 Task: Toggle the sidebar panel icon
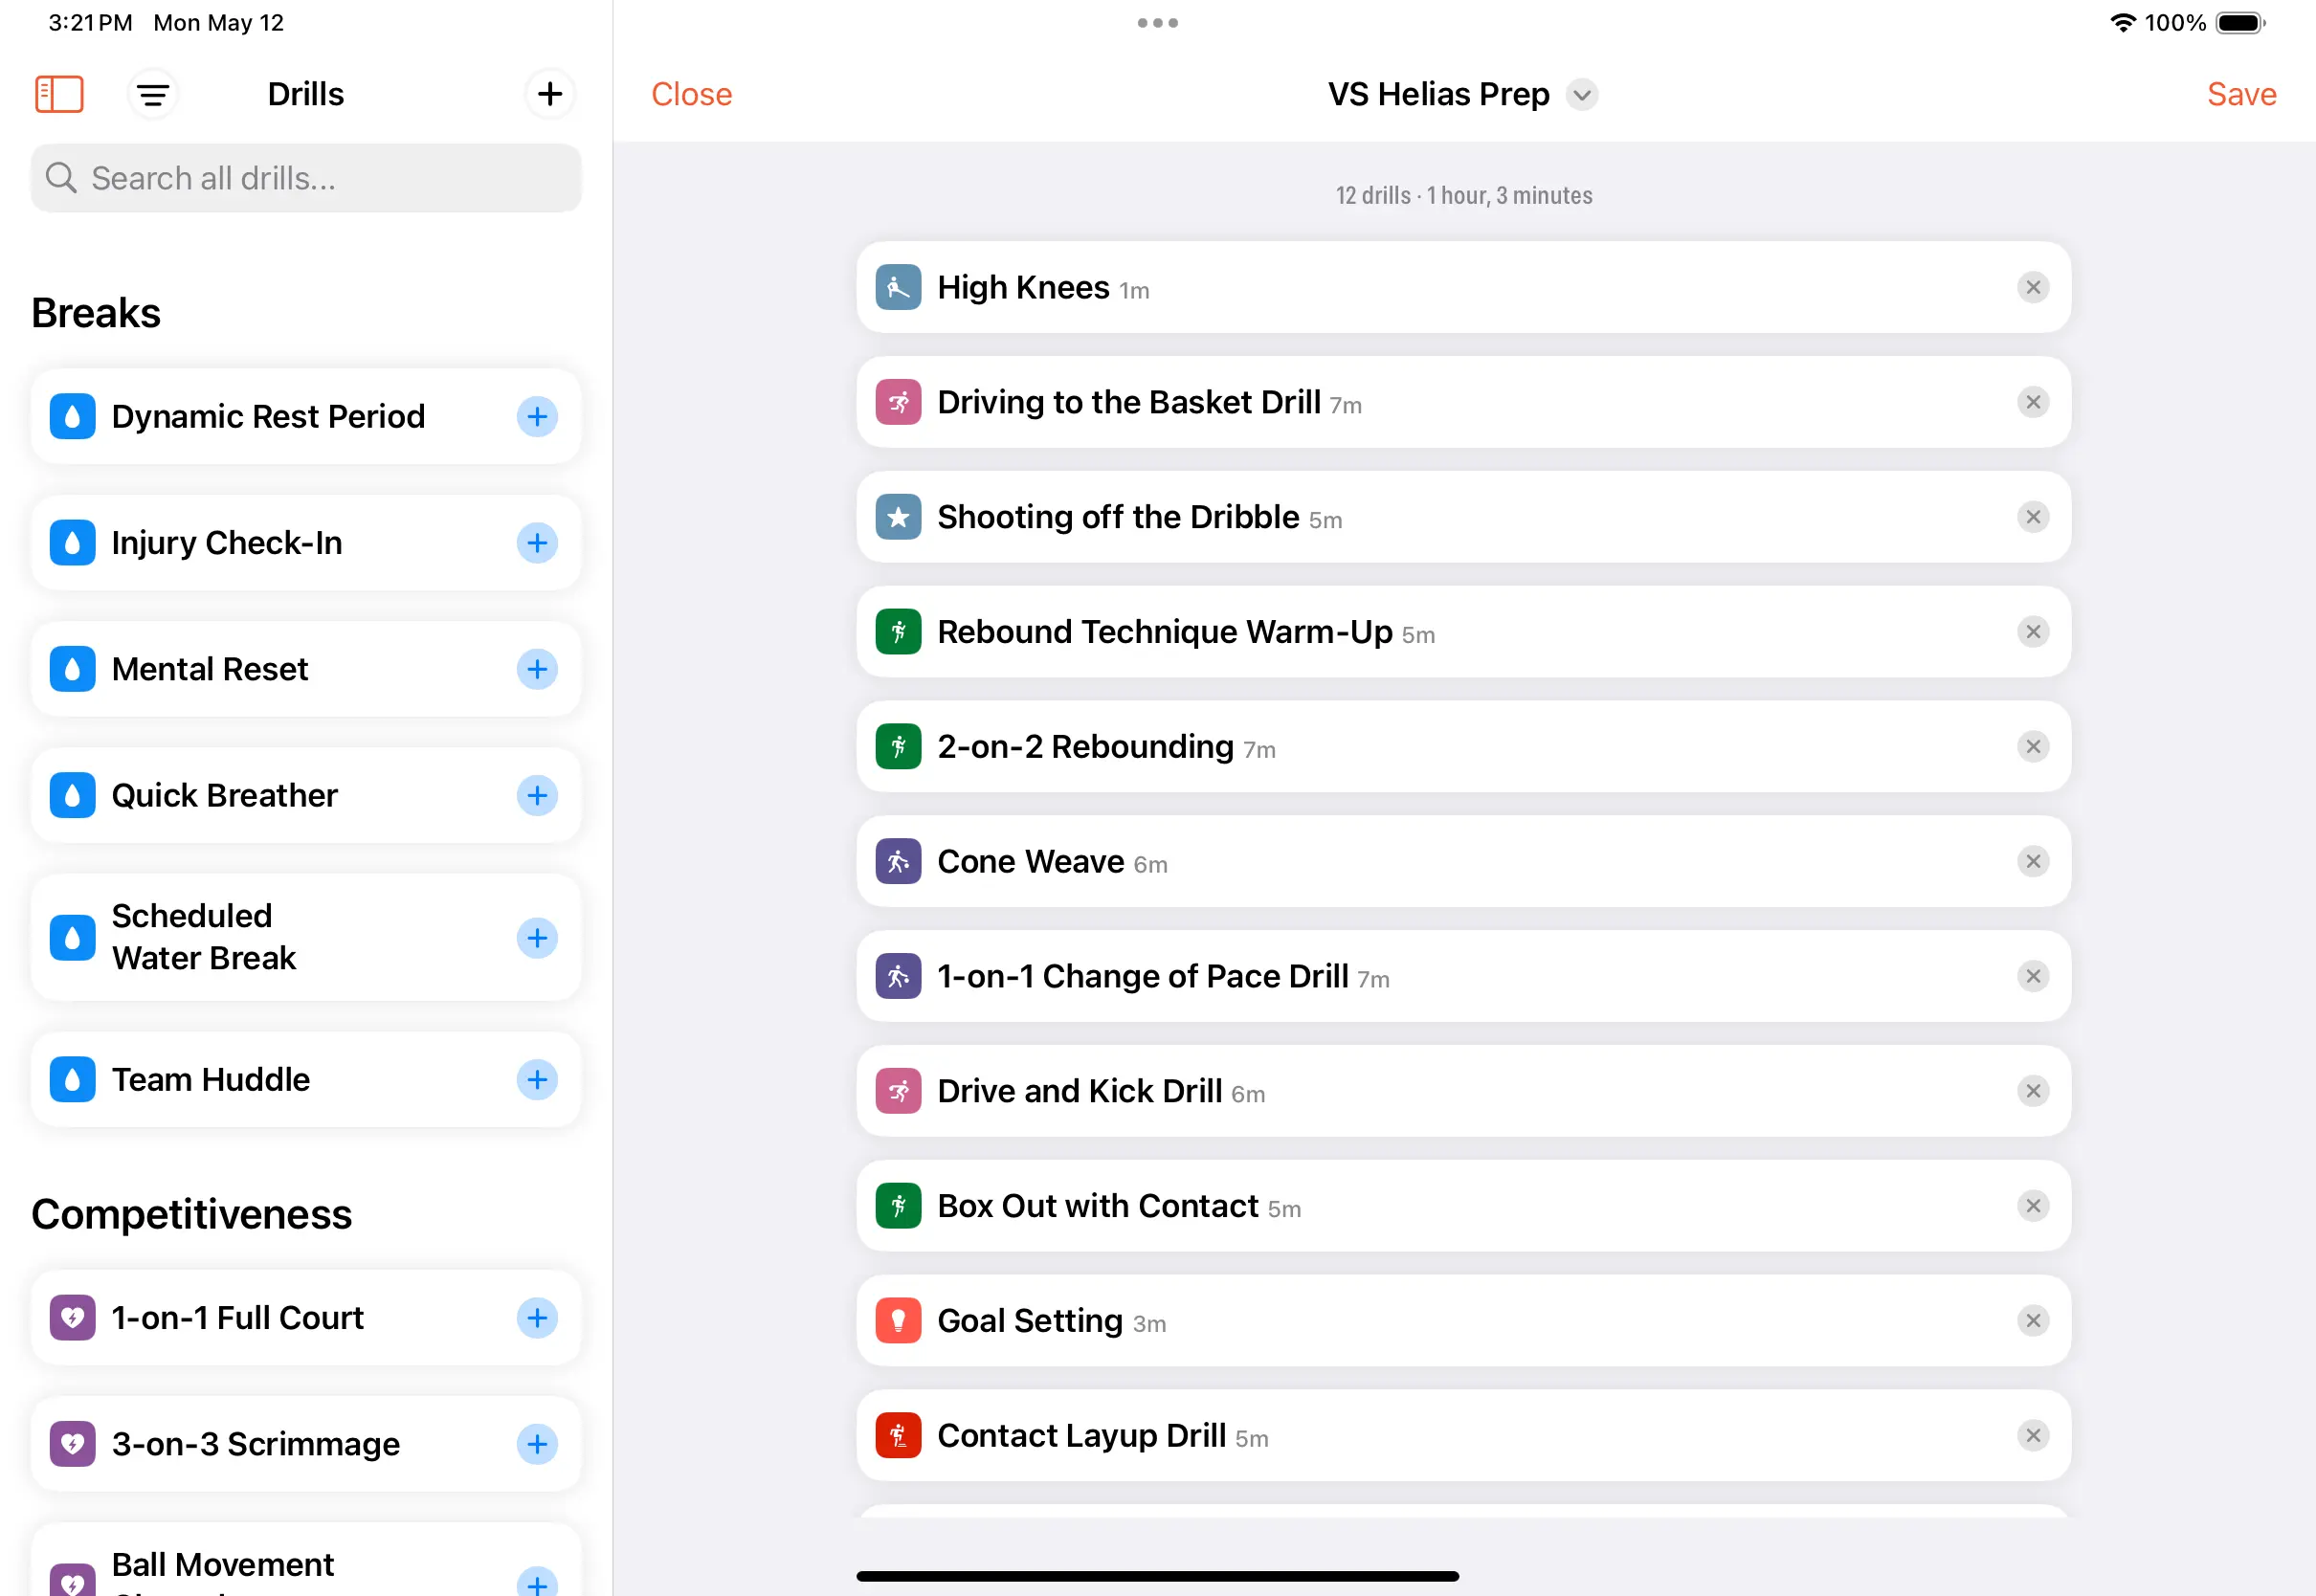coord(59,94)
